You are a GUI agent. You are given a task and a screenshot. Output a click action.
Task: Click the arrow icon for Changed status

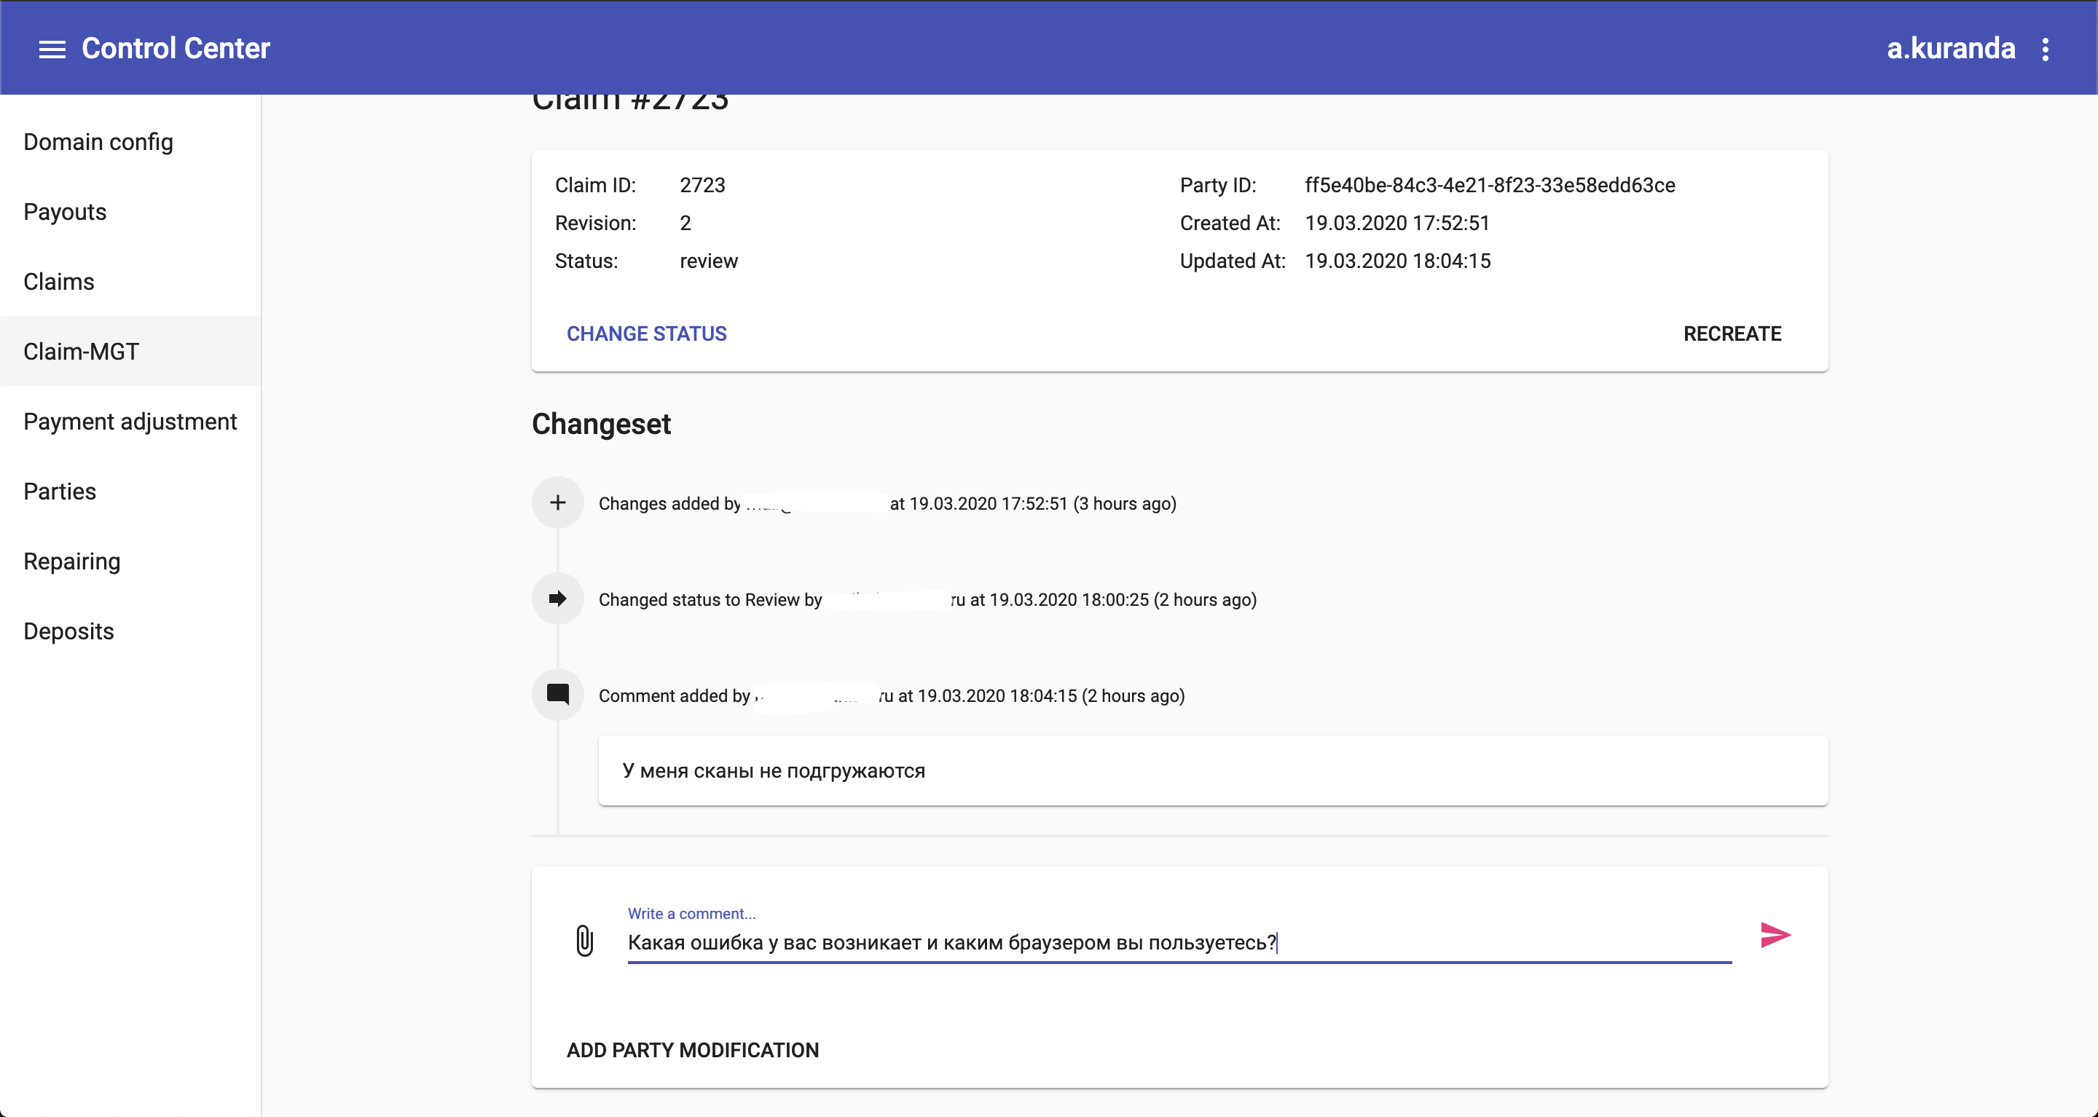[x=557, y=599]
